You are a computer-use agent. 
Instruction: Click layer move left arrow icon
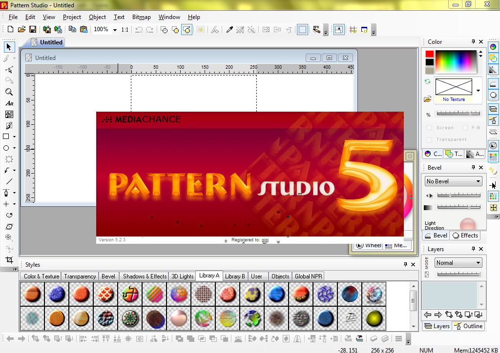[x=427, y=315]
